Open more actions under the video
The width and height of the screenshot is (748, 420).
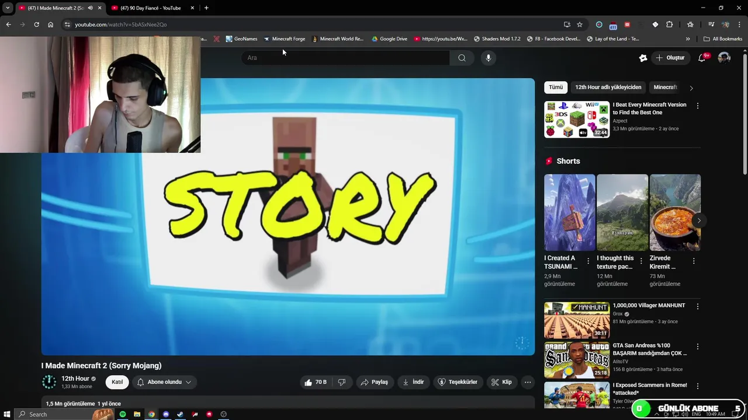pyautogui.click(x=528, y=382)
